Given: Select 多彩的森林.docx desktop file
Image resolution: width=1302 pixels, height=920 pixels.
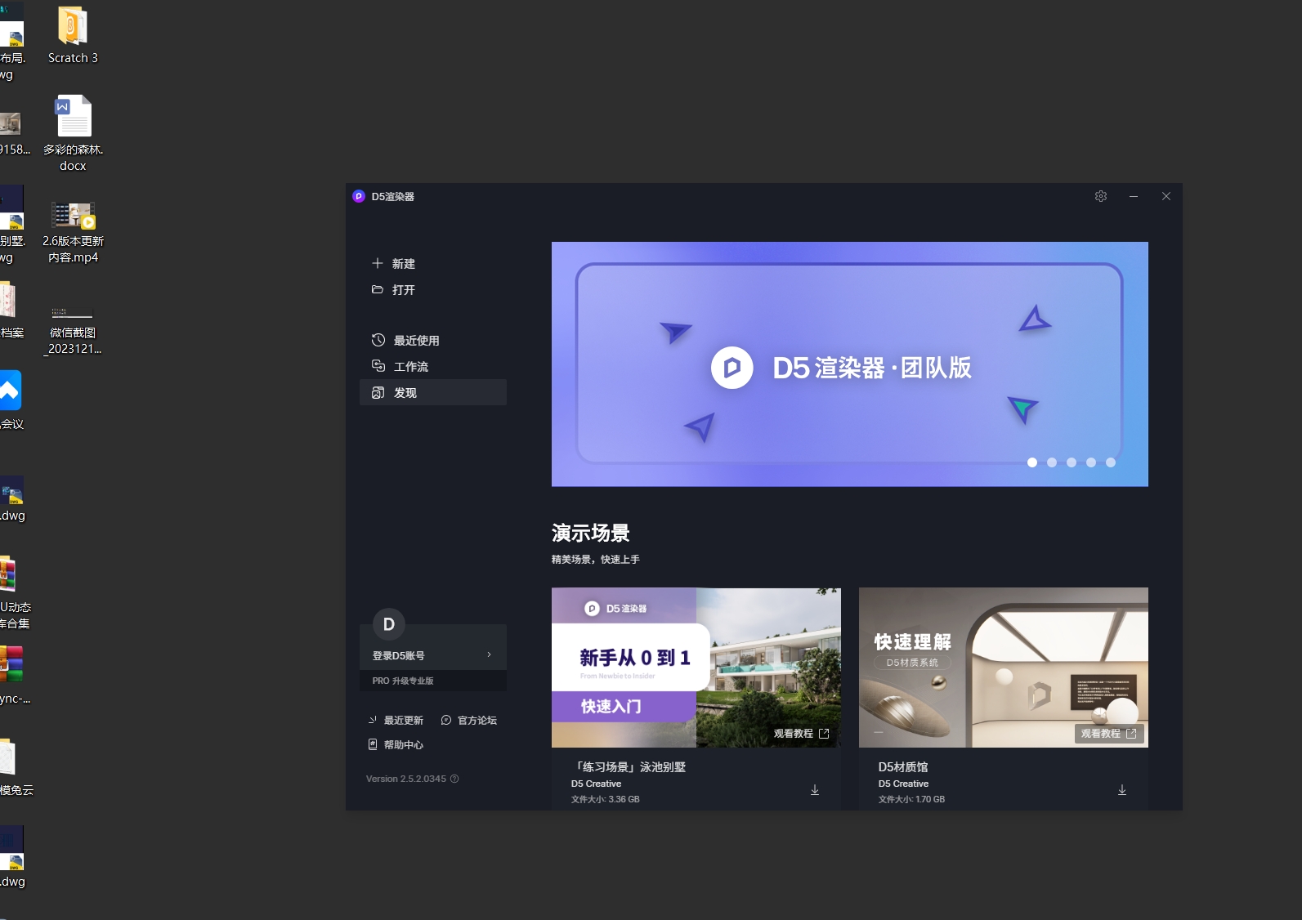Looking at the screenshot, I should tap(73, 133).
